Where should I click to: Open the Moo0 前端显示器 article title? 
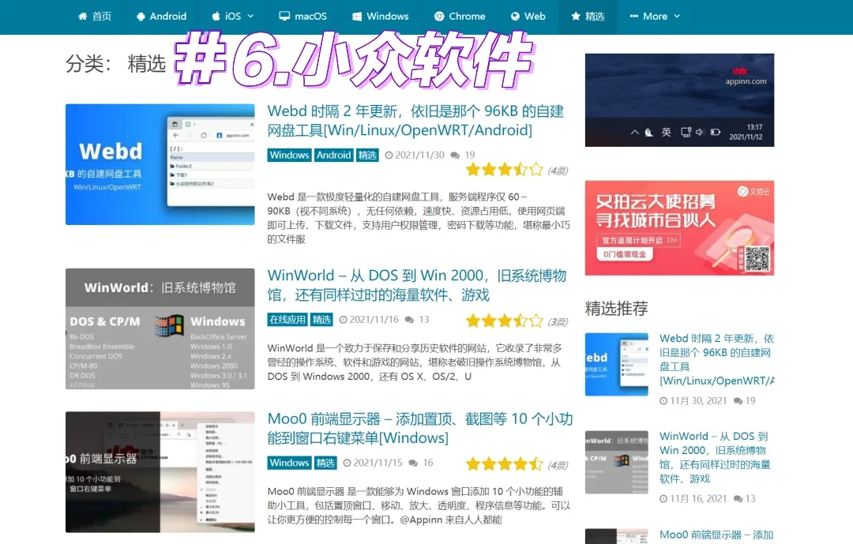point(420,428)
